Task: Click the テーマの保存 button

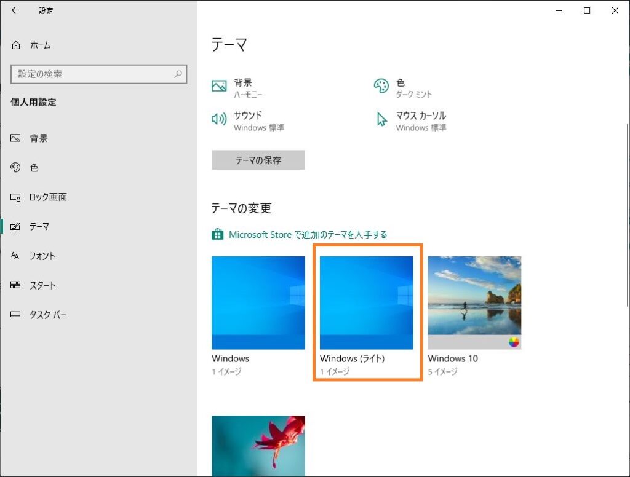Action: [x=258, y=160]
